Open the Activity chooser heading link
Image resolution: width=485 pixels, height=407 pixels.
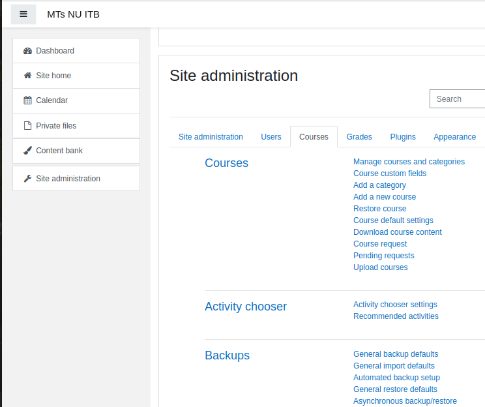coord(246,307)
